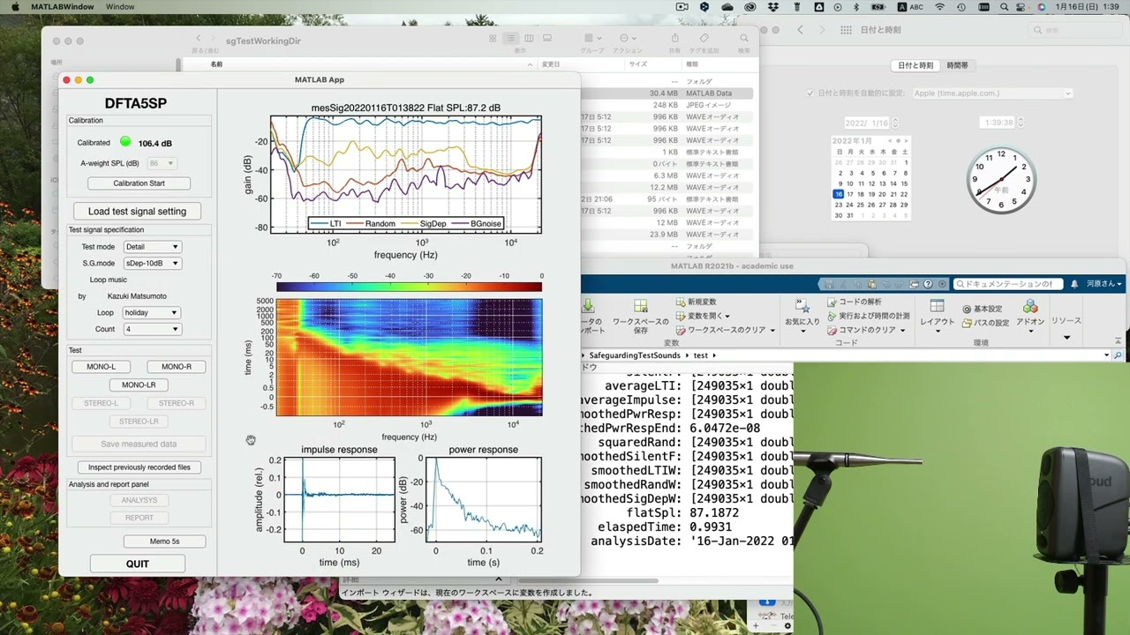
Task: Click New Variable (新規変数) icon
Action: point(681,302)
